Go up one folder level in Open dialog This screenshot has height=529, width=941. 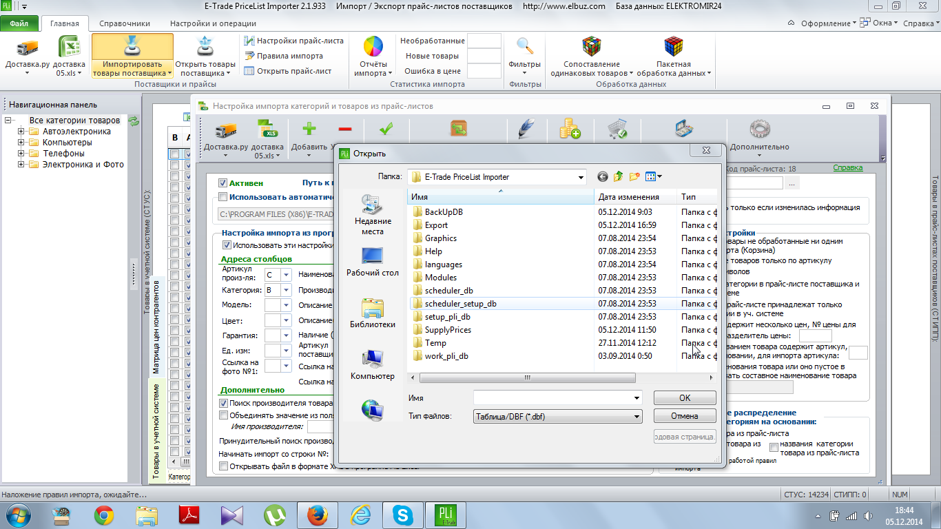click(619, 177)
